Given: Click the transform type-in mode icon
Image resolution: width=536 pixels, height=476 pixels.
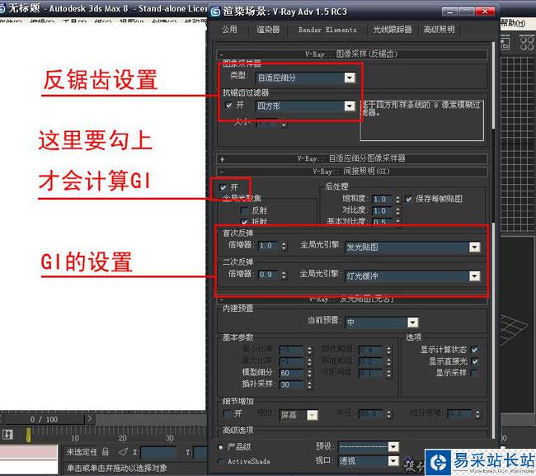Looking at the screenshot, I should click(x=123, y=452).
